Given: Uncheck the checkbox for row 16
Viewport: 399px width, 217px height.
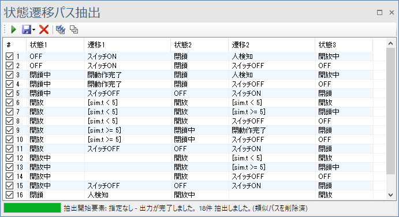Looking at the screenshot, I should [9, 195].
